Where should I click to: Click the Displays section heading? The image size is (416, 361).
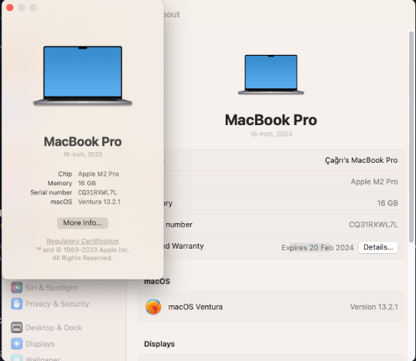point(159,344)
